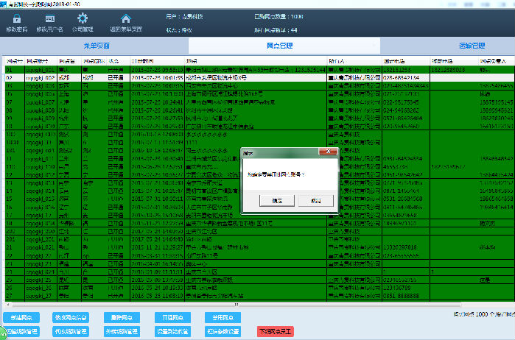Click the 返回菜单页面 home icon

point(126,18)
